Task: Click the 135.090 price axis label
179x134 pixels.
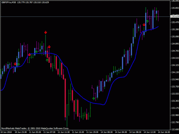Action: 175,37
